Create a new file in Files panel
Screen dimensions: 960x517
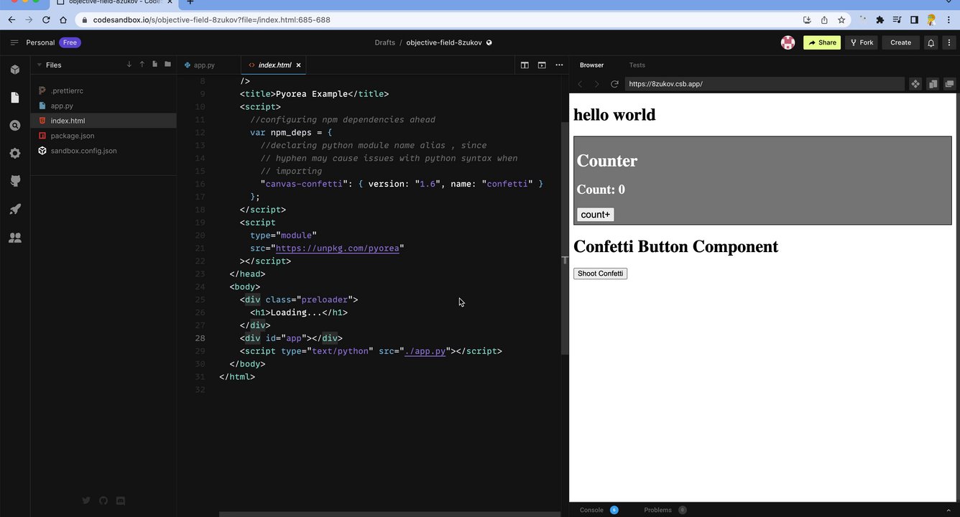tap(154, 65)
